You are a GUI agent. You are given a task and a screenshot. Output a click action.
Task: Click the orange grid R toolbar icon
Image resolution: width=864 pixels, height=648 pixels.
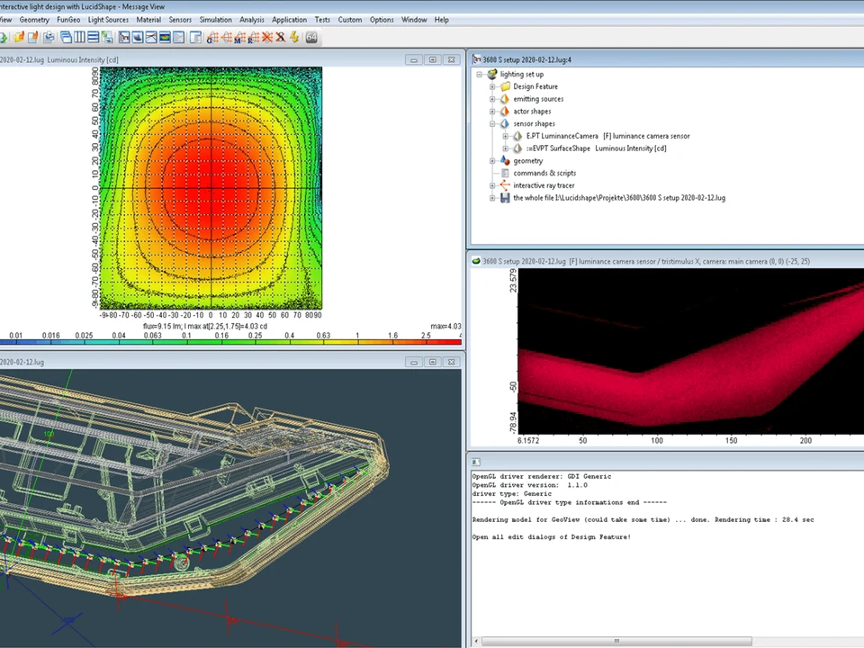pos(254,38)
